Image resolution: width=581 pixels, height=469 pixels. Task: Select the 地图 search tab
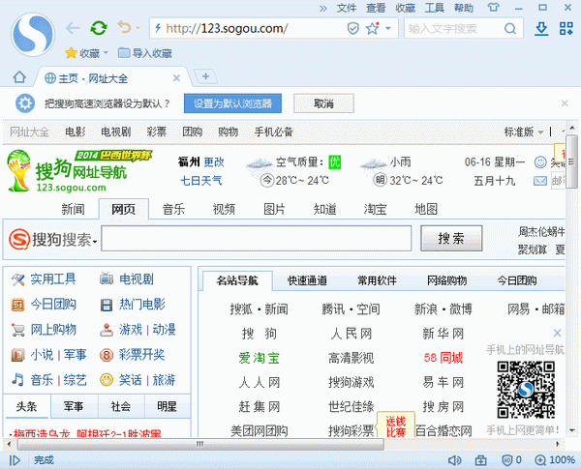[426, 209]
